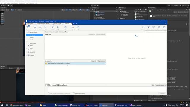Click the Stage All button
Screen dimensions: 190x107
coord(94,61)
